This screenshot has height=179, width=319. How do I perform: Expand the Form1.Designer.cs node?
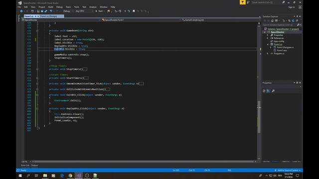271,47
